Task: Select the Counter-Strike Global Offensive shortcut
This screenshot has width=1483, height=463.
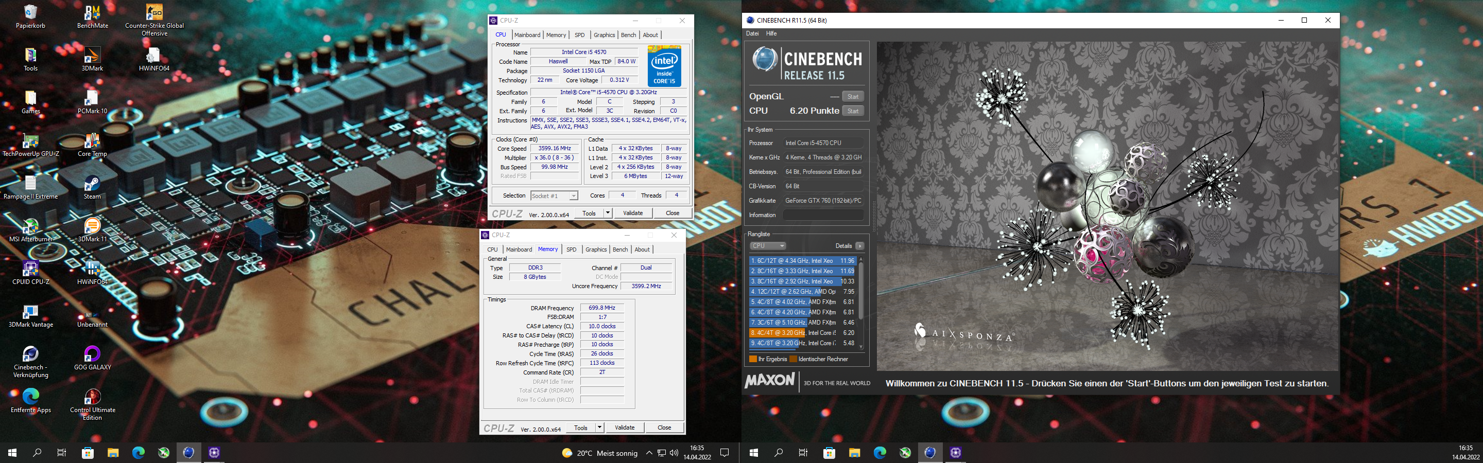Action: [x=154, y=21]
